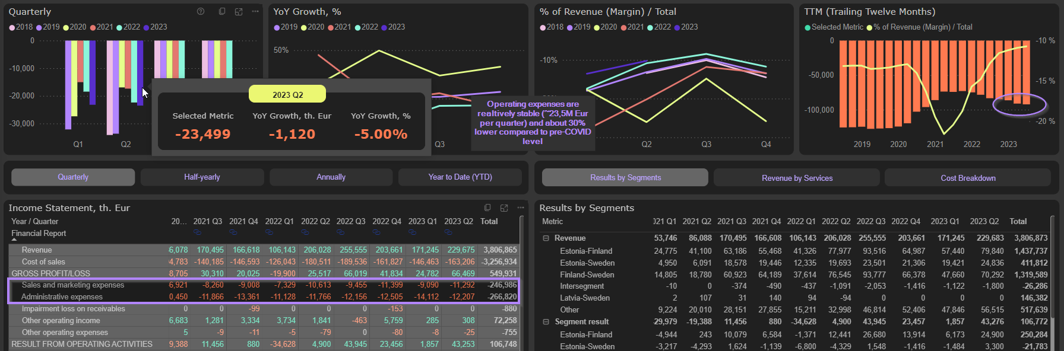Screen dimensions: 1064x351
Task: Open focus mode for Quarterly chart
Action: [x=239, y=11]
